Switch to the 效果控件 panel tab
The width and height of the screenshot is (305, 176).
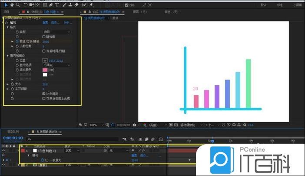pos(45,12)
